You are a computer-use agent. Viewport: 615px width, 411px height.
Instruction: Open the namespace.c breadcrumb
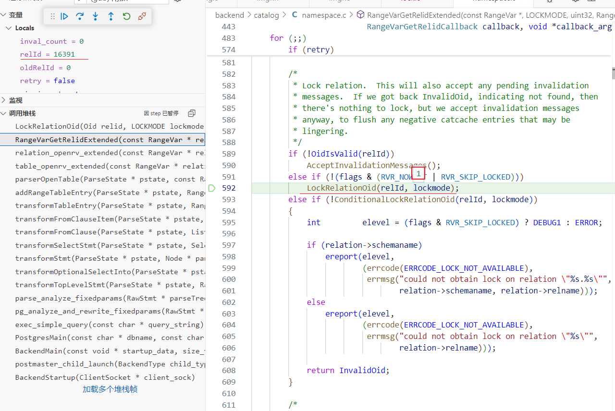[x=323, y=15]
